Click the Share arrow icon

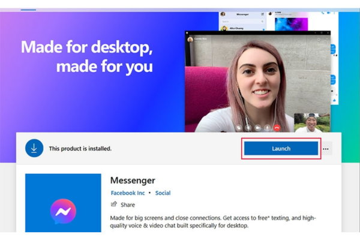coord(114,204)
